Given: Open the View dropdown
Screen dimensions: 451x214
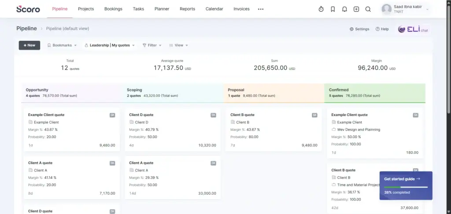Looking at the screenshot, I should pyautogui.click(x=179, y=45).
